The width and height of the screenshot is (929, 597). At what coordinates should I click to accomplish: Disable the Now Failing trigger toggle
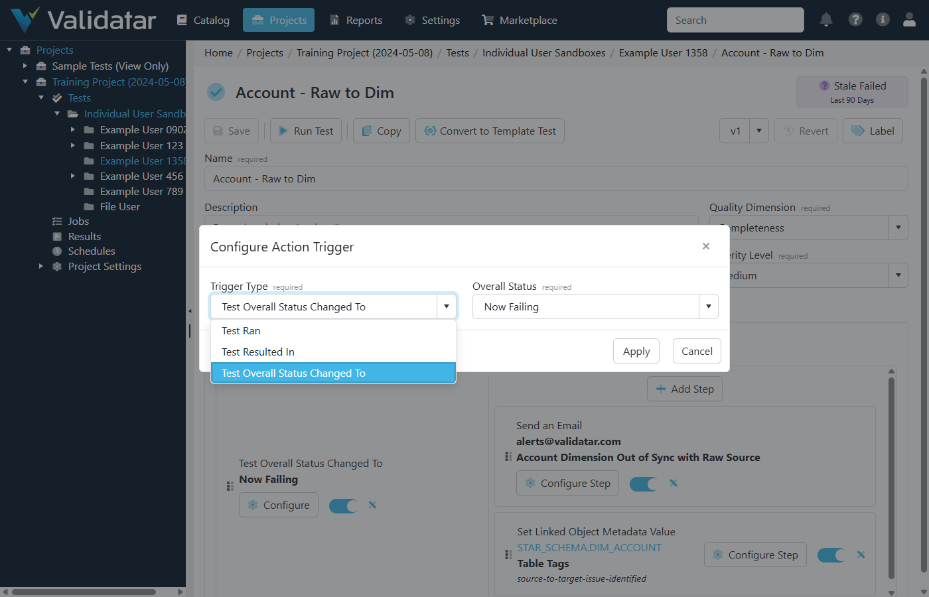(343, 505)
